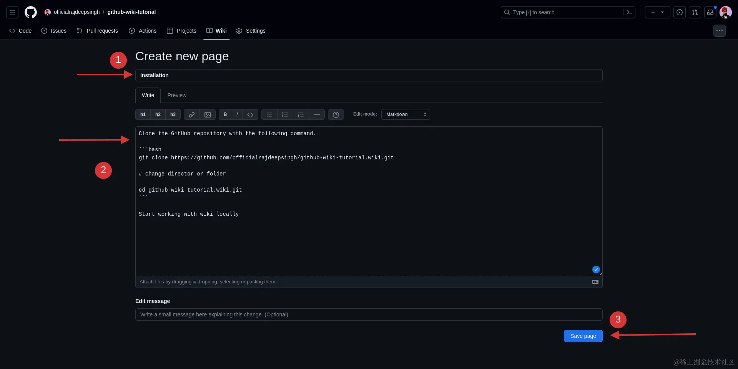Switch to the Write tab
This screenshot has width=738, height=369.
148,95
